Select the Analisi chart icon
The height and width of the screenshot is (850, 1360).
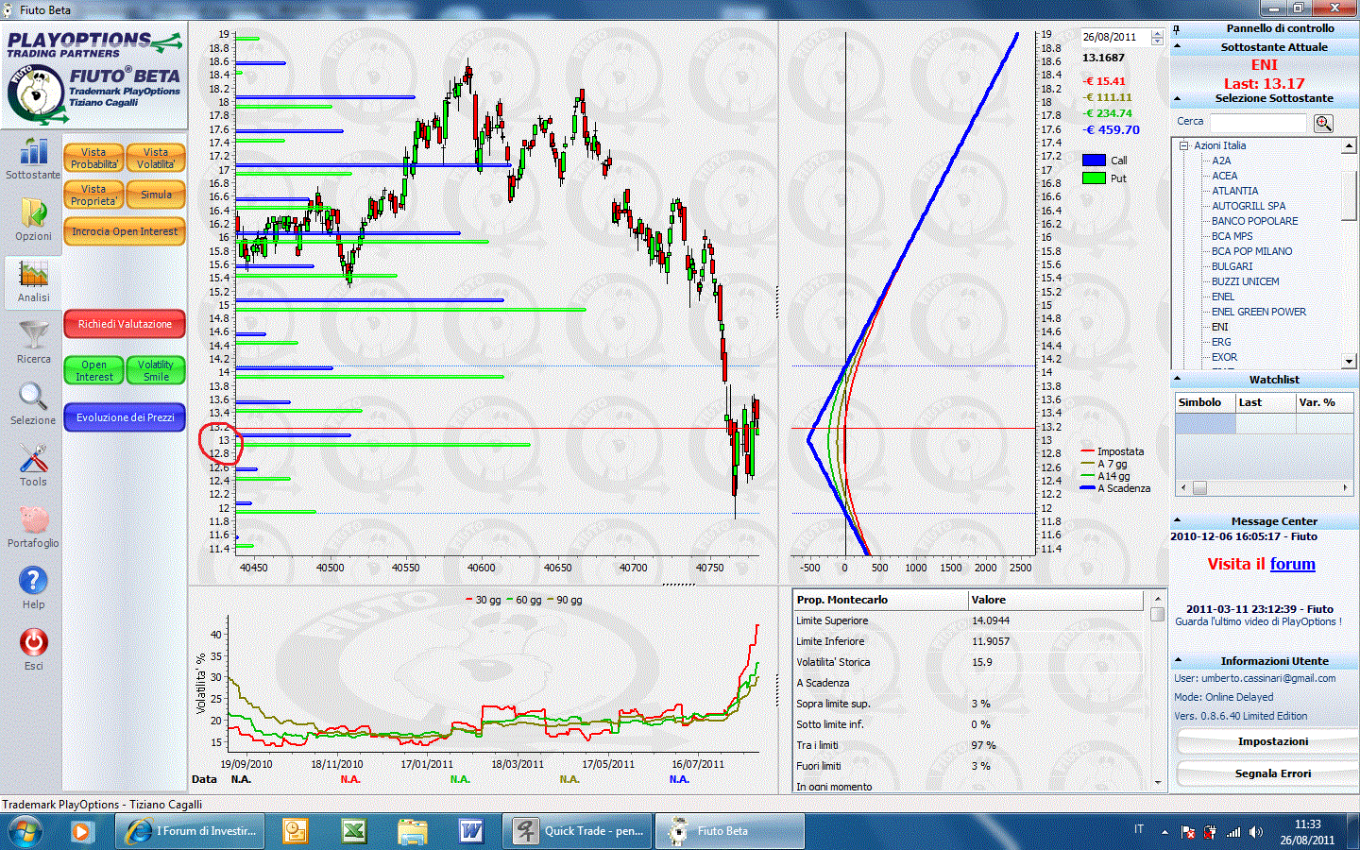(x=33, y=275)
